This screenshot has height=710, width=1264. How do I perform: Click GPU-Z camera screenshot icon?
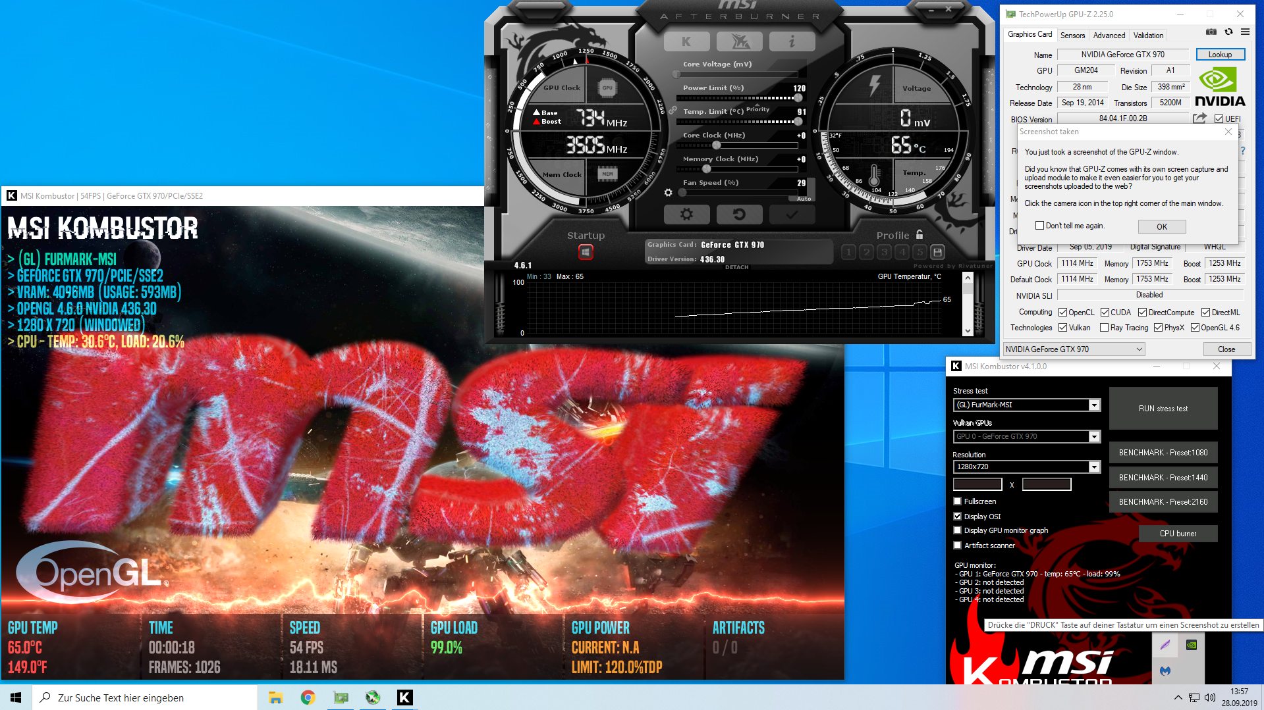pyautogui.click(x=1211, y=32)
